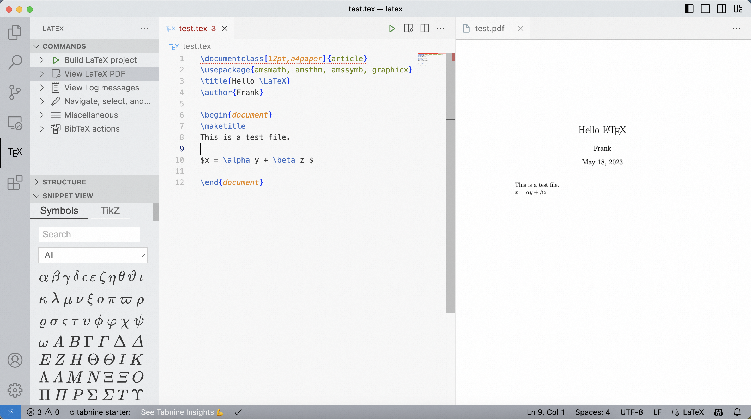This screenshot has width=751, height=419.
Task: Click tabnine starter status item
Action: 100,412
